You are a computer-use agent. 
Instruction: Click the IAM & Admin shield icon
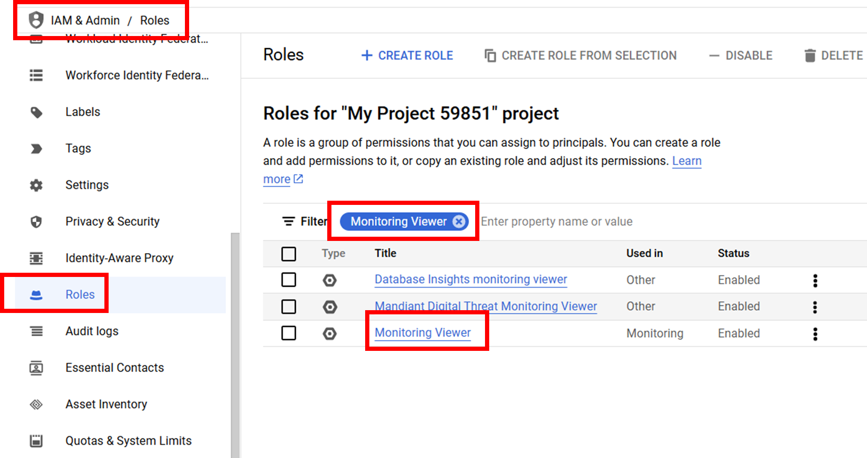(x=36, y=21)
